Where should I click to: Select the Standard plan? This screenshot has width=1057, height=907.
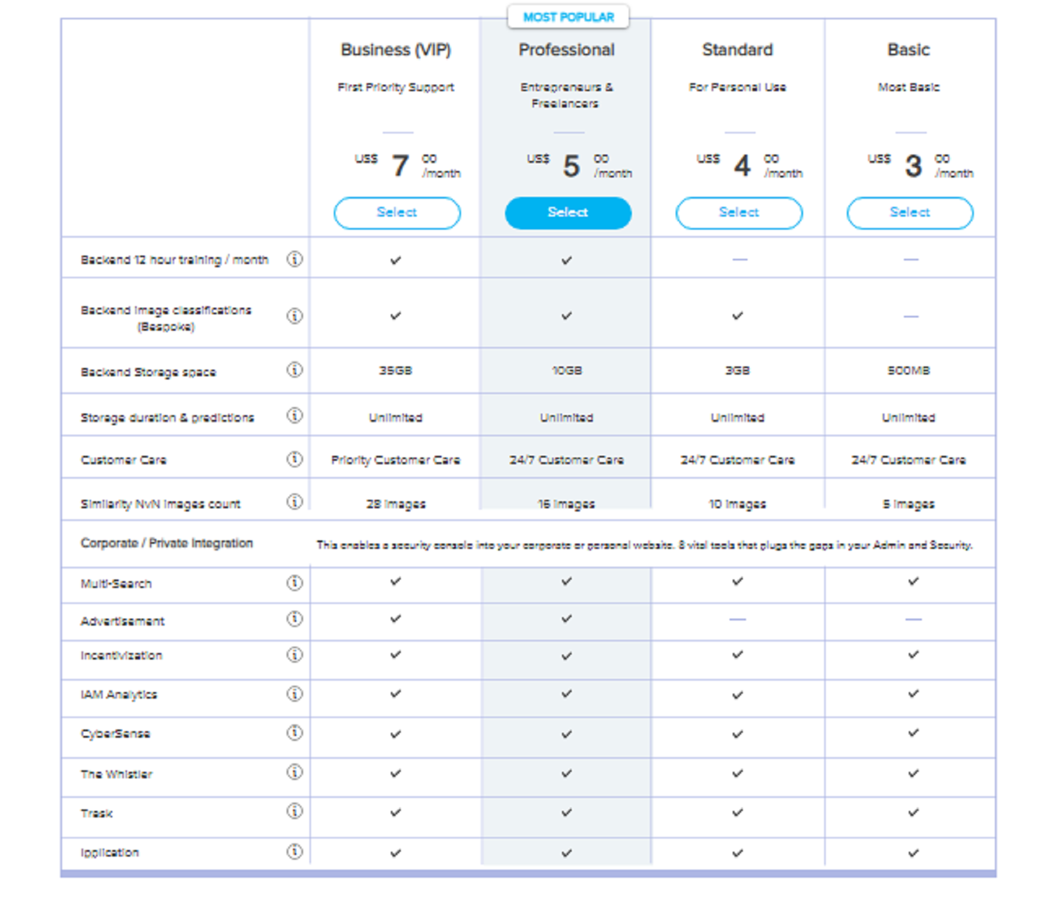point(739,213)
